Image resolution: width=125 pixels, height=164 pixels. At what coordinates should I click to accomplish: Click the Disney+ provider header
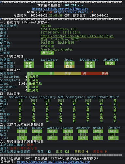pyautogui.click(x=38, y=128)
